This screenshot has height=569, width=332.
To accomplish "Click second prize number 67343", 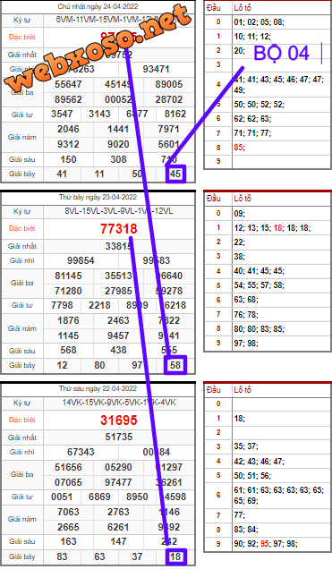I will tap(81, 452).
